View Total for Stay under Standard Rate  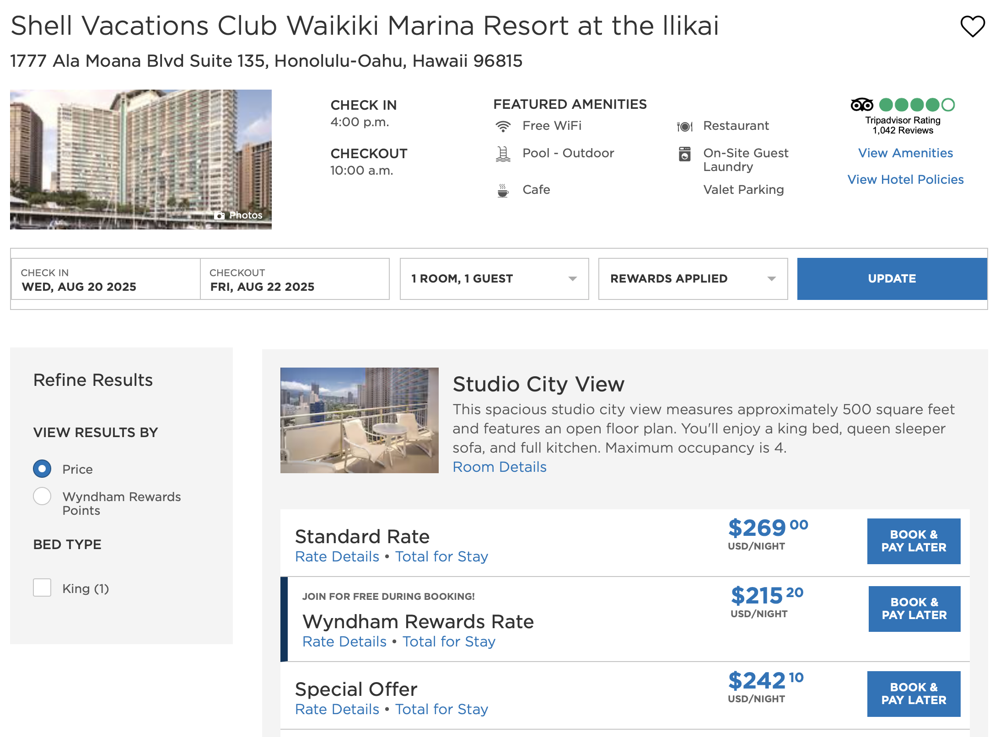pos(441,556)
